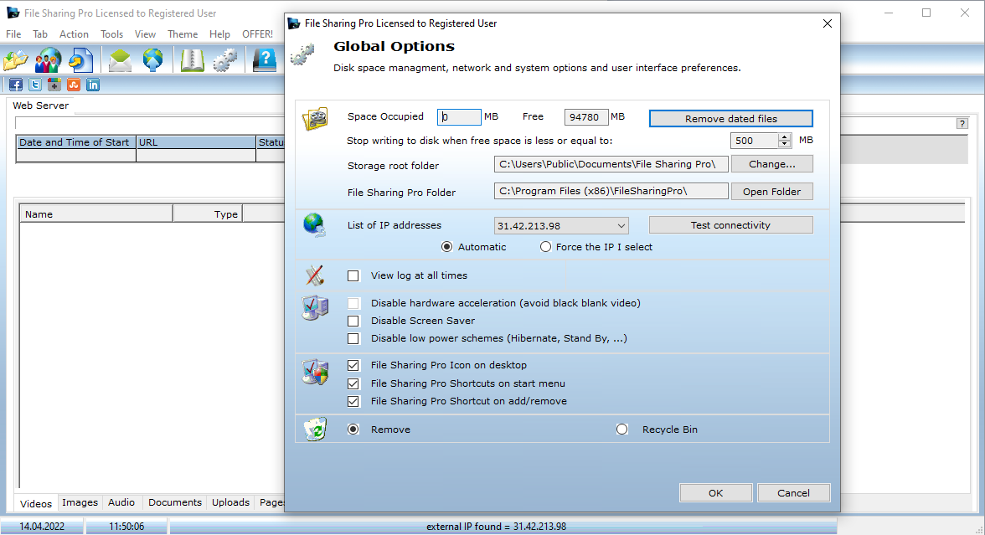Viewport: 985px width, 535px height.
Task: Uncheck Shortcut on add/remove checkbox
Action: pos(353,401)
